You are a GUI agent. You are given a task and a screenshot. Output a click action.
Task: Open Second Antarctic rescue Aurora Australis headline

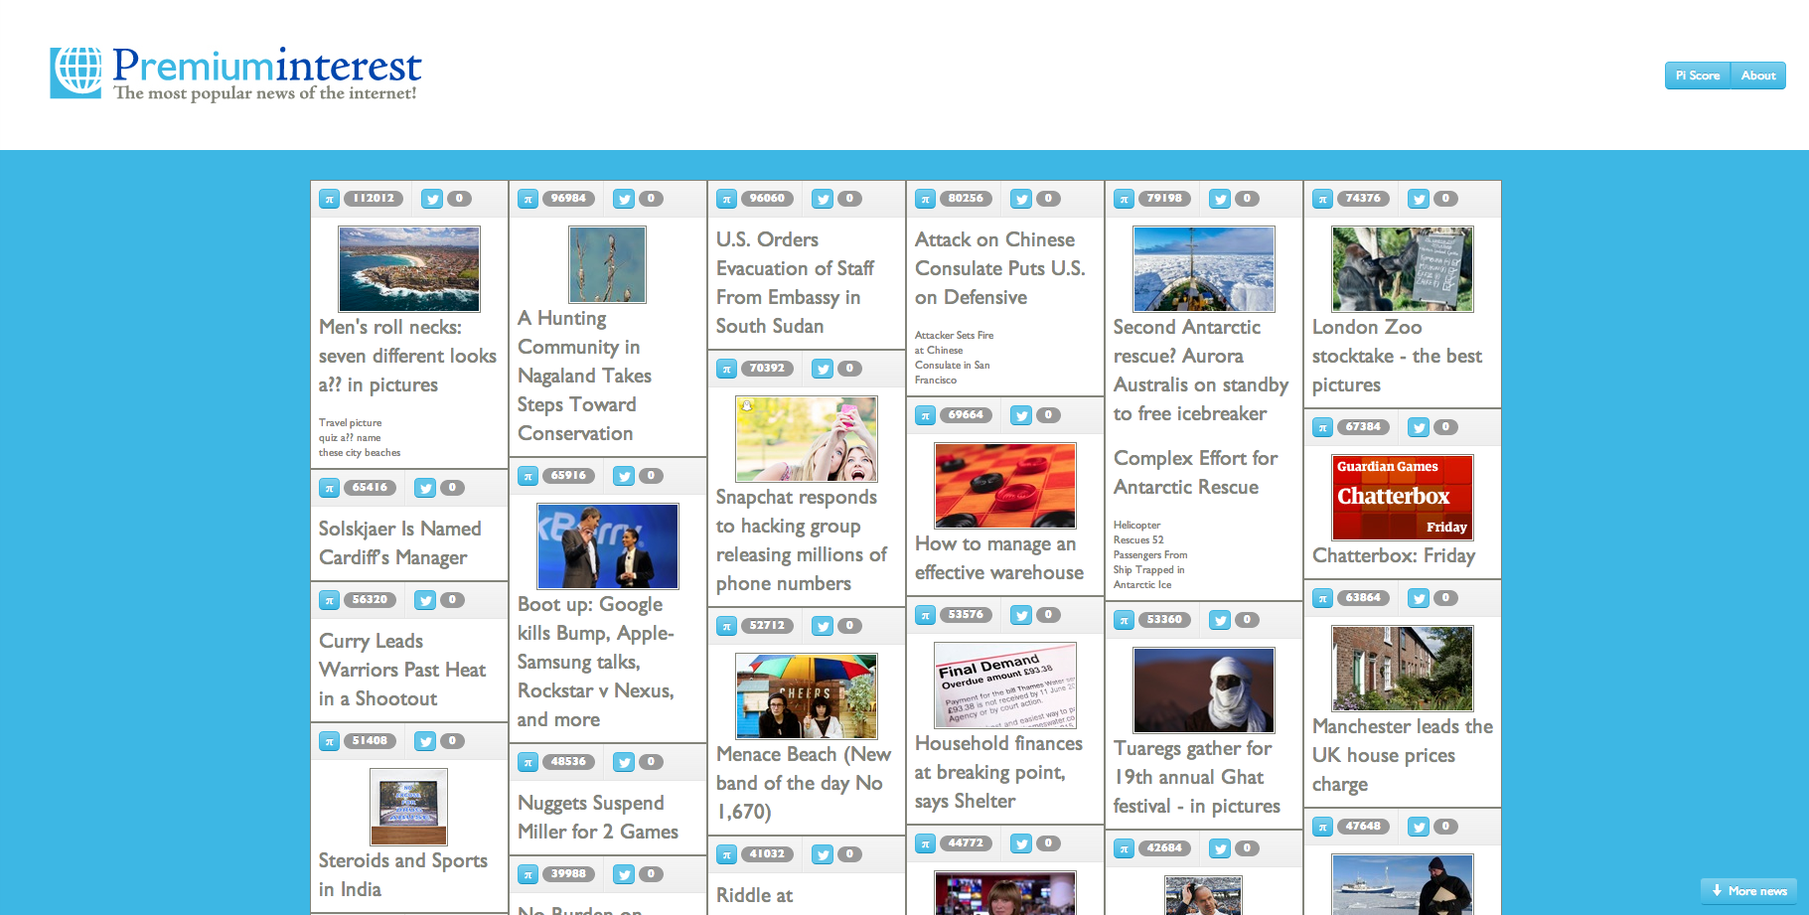pos(1201,370)
